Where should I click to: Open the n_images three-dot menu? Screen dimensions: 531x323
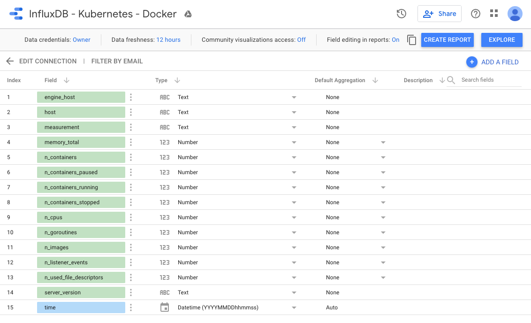(131, 247)
